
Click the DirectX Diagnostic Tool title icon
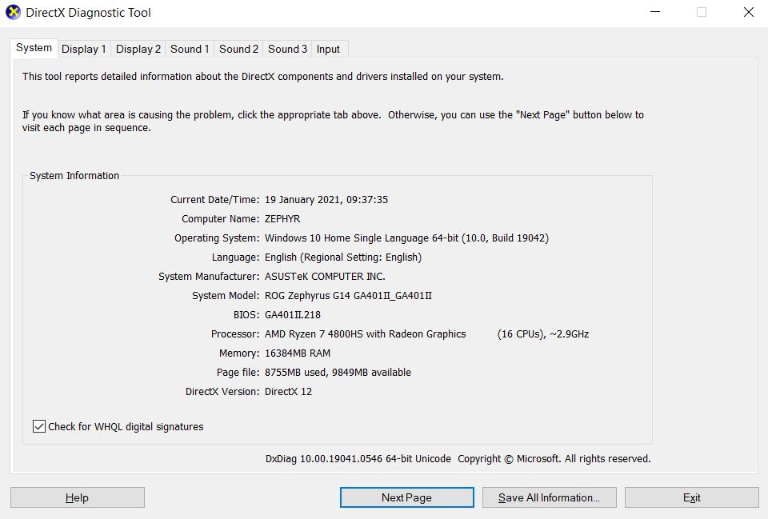tap(14, 12)
